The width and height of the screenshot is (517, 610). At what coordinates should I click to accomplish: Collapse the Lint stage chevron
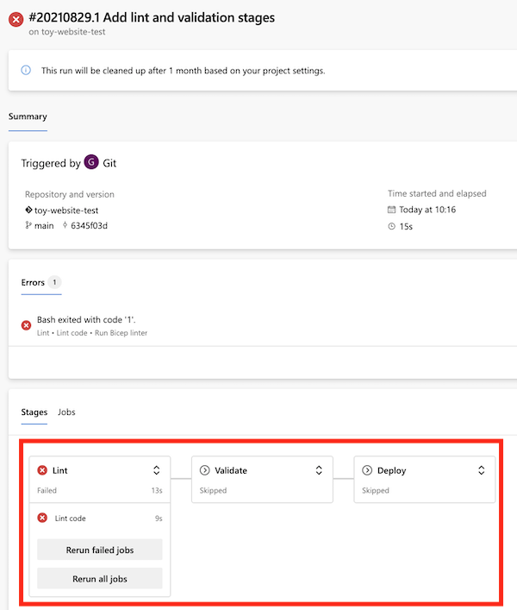click(157, 470)
